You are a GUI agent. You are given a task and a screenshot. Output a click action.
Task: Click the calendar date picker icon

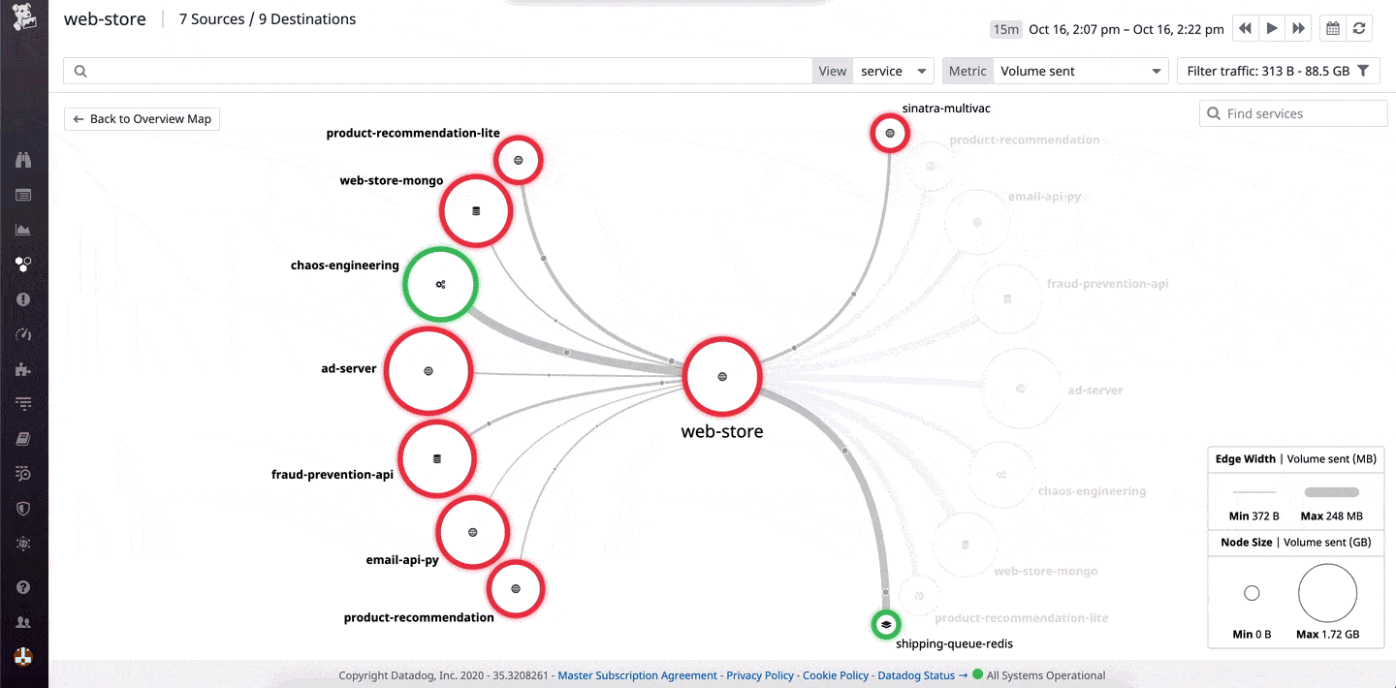[1333, 29]
